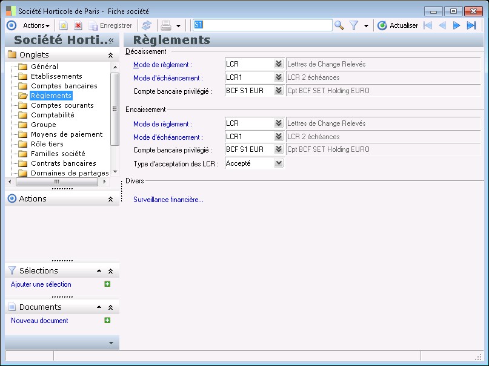Click green plus beside Nouveau document
Image resolution: width=489 pixels, height=366 pixels.
pyautogui.click(x=107, y=321)
